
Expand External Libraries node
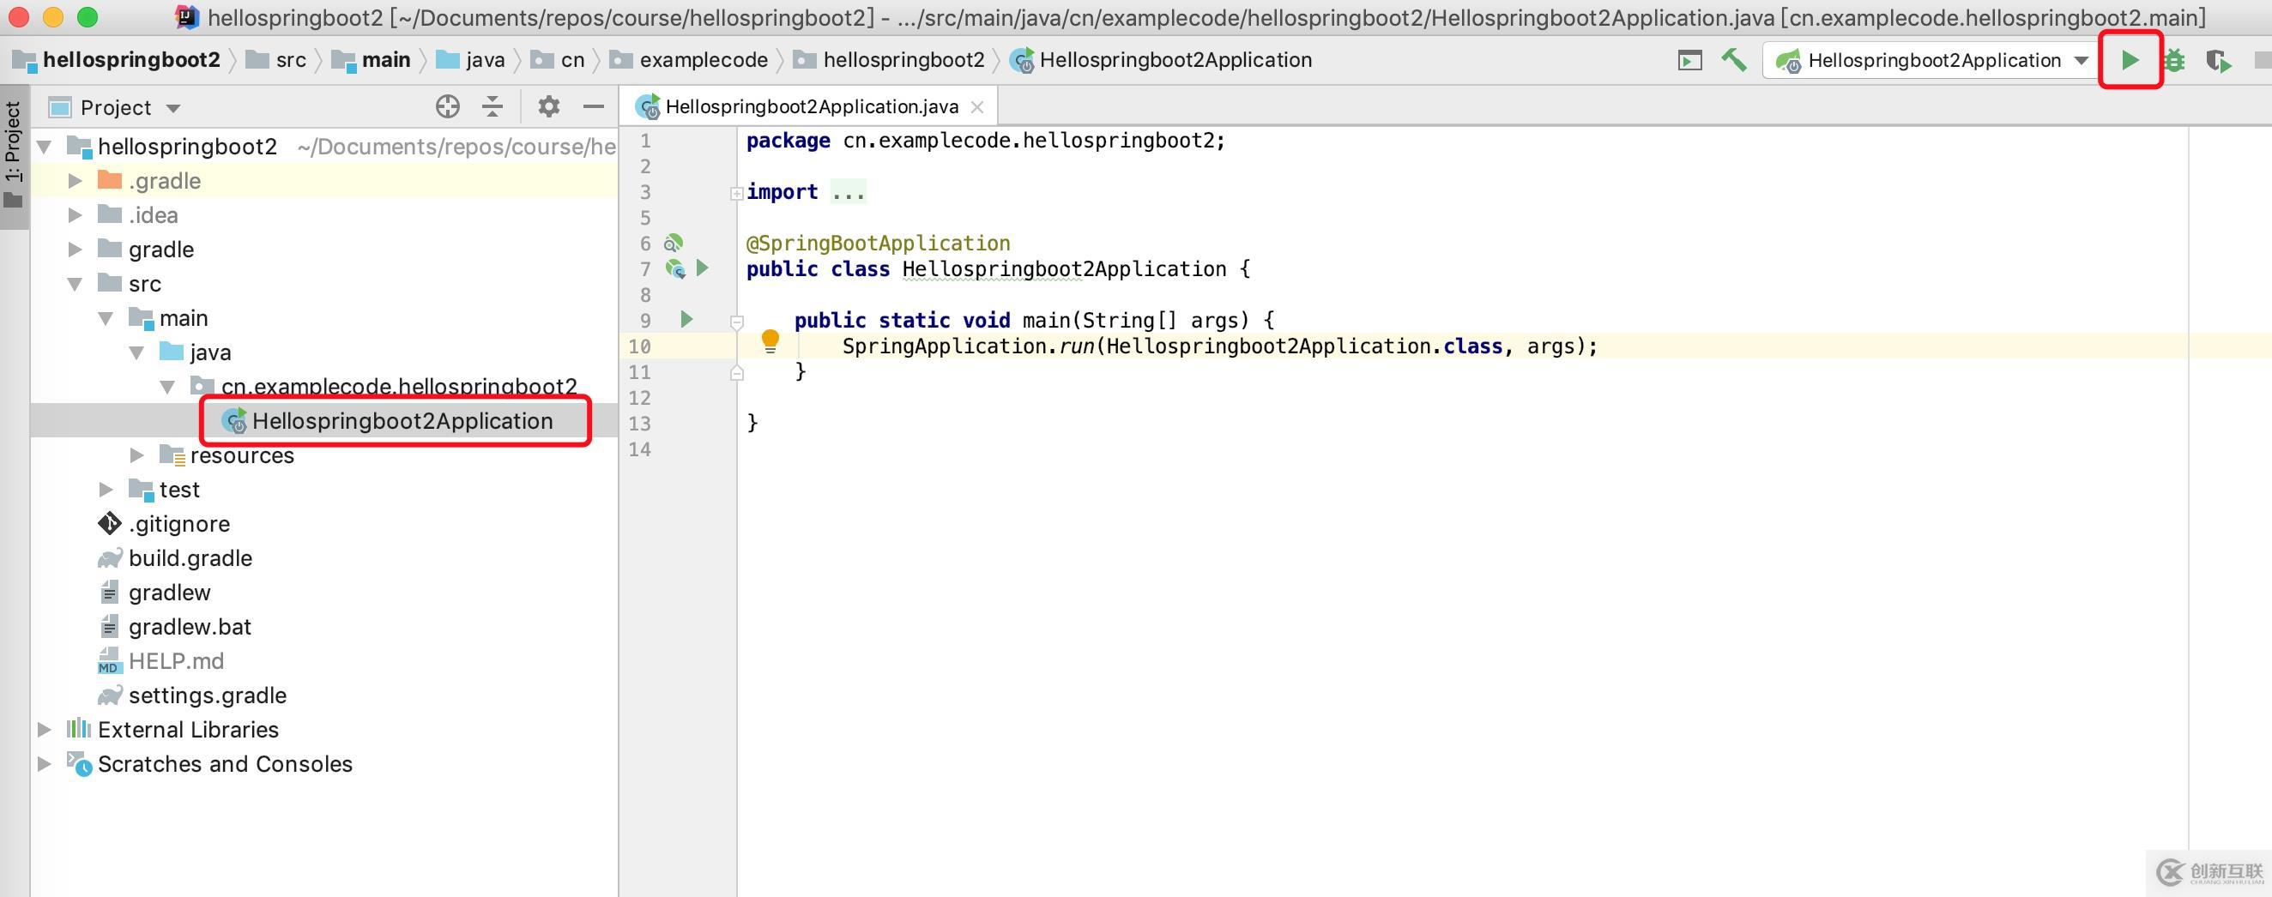point(44,730)
